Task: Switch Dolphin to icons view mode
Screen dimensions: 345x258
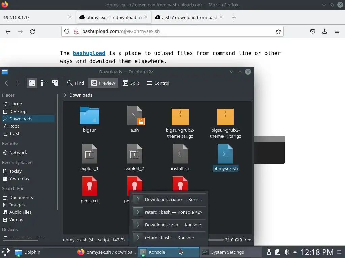Action: coord(32,83)
